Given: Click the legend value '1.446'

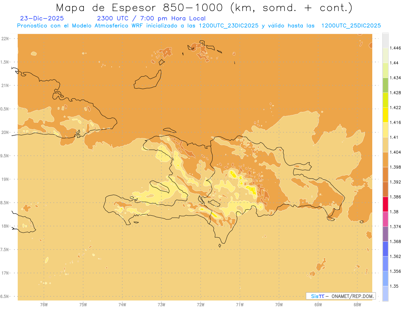Looking at the screenshot, I should [x=395, y=48].
